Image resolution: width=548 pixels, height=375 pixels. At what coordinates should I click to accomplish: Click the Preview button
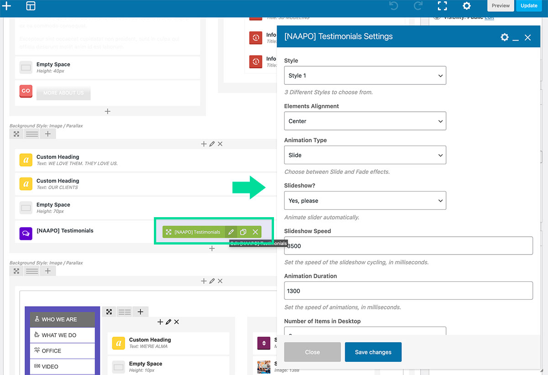(x=501, y=6)
